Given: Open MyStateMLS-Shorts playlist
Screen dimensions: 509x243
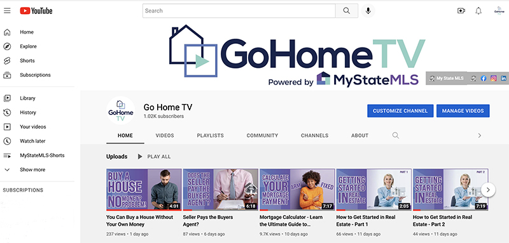Looking at the screenshot, I should click(x=42, y=155).
